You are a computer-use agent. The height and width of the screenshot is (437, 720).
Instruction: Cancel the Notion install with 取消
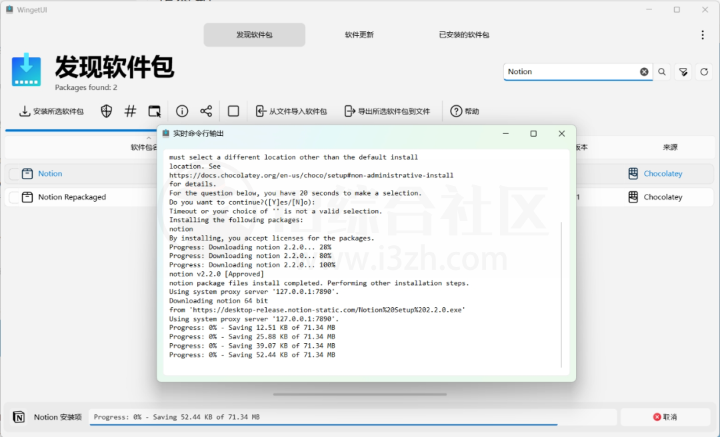point(665,417)
